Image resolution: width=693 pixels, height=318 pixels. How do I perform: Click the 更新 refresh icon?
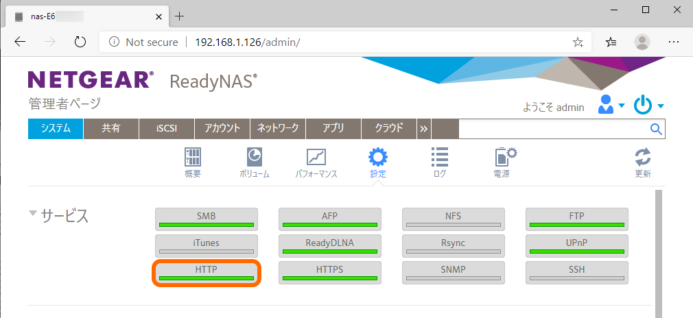pos(643,157)
